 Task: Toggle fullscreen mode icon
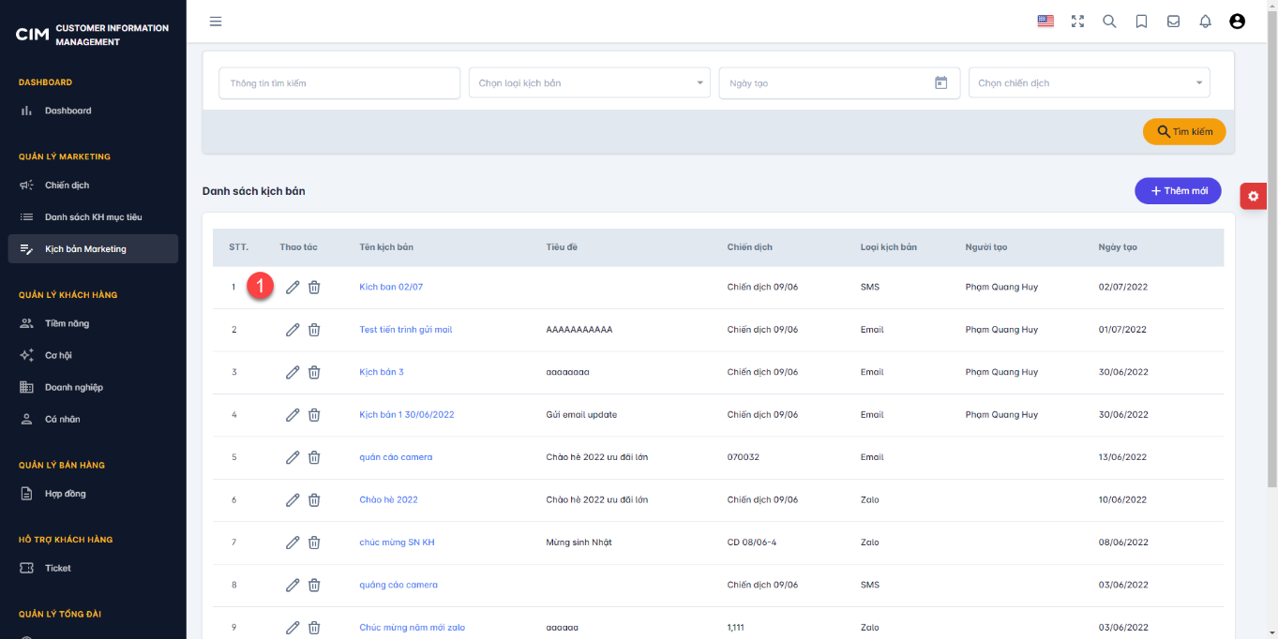pyautogui.click(x=1077, y=21)
